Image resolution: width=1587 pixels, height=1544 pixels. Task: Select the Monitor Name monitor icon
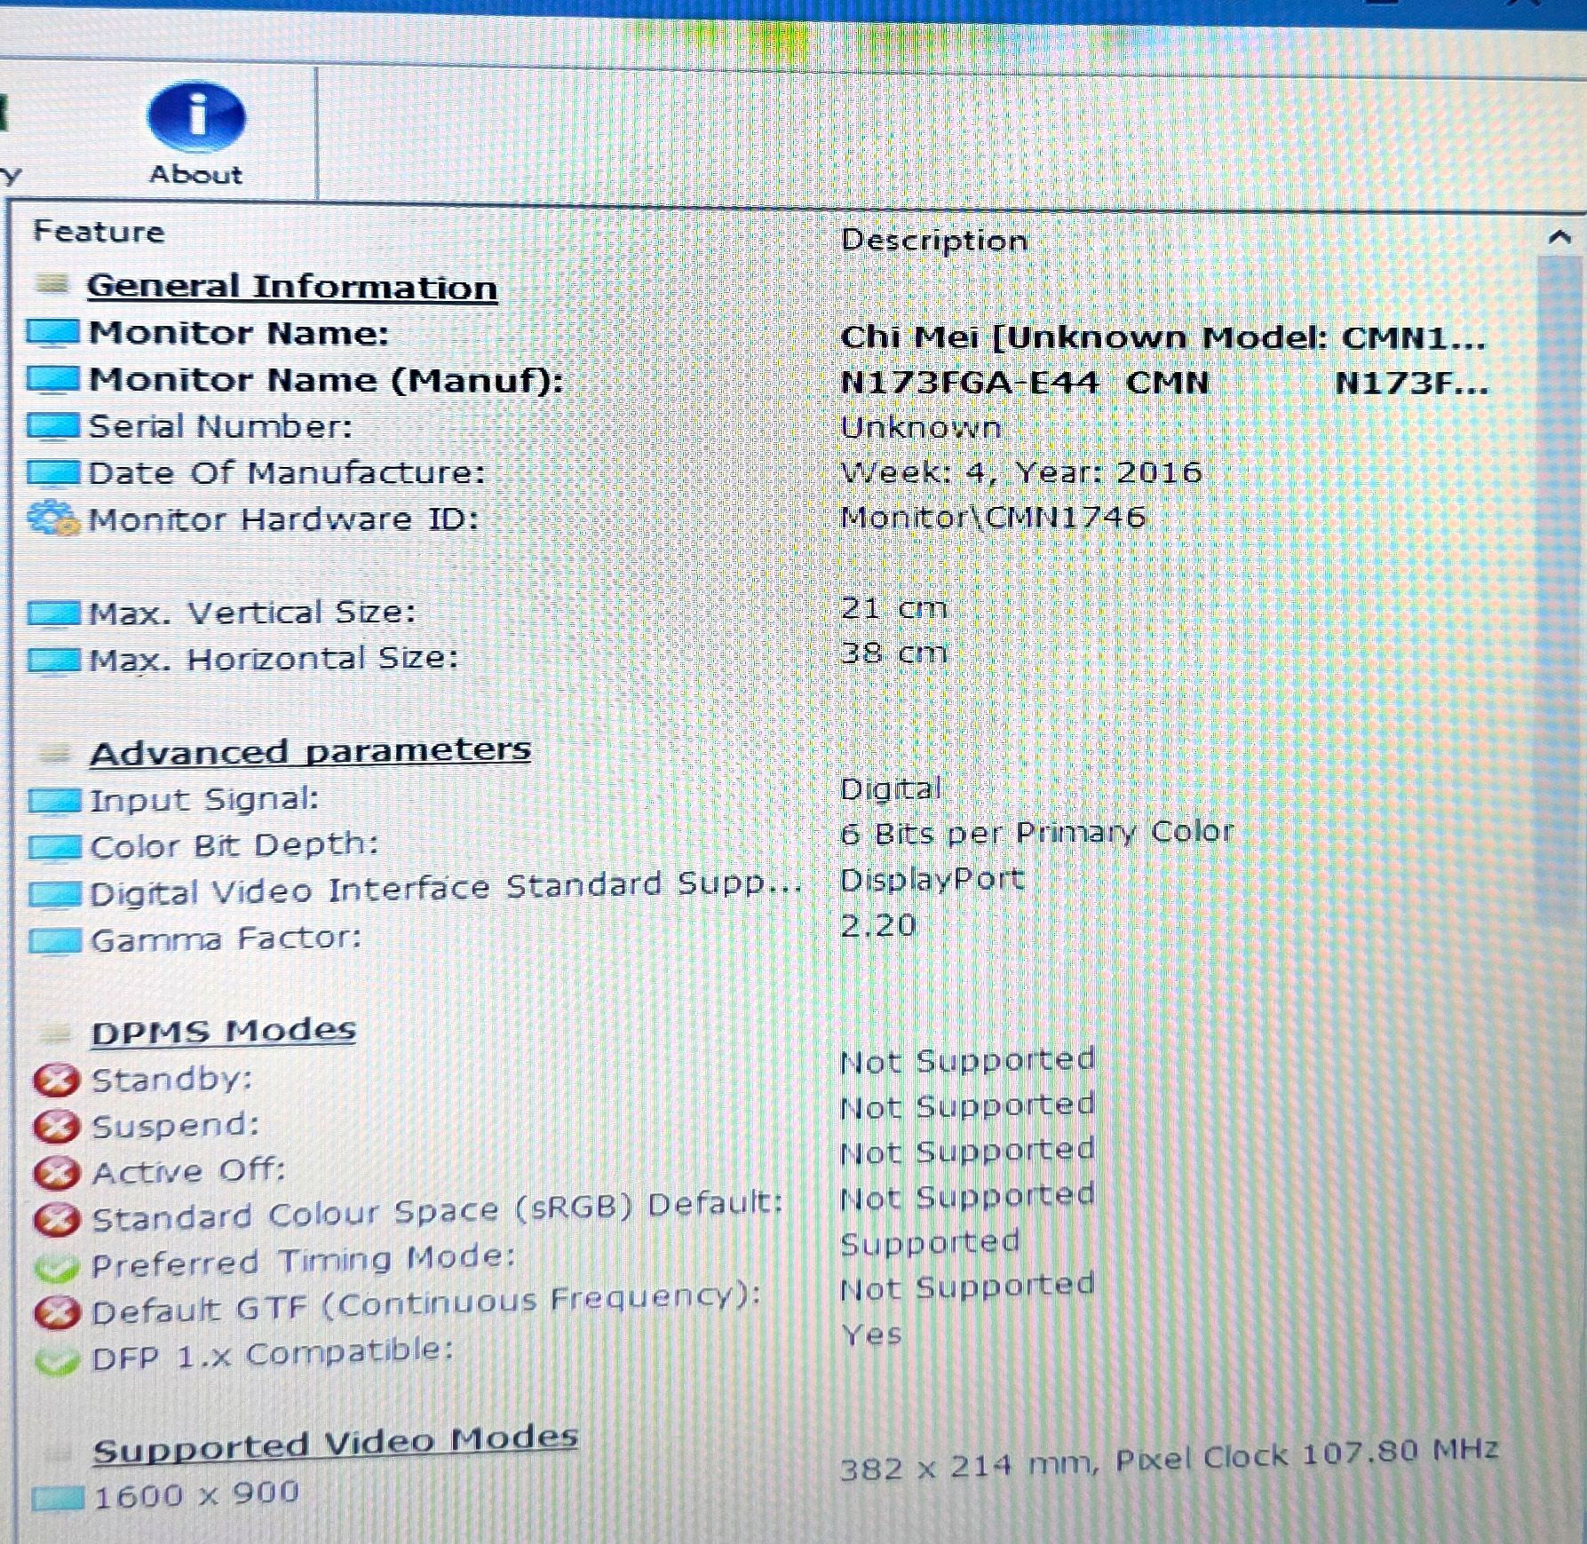53,333
